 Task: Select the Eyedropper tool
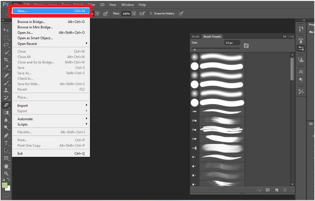(6, 68)
